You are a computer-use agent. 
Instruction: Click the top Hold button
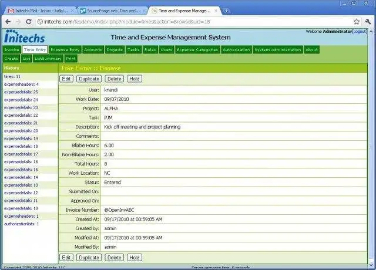coord(135,79)
